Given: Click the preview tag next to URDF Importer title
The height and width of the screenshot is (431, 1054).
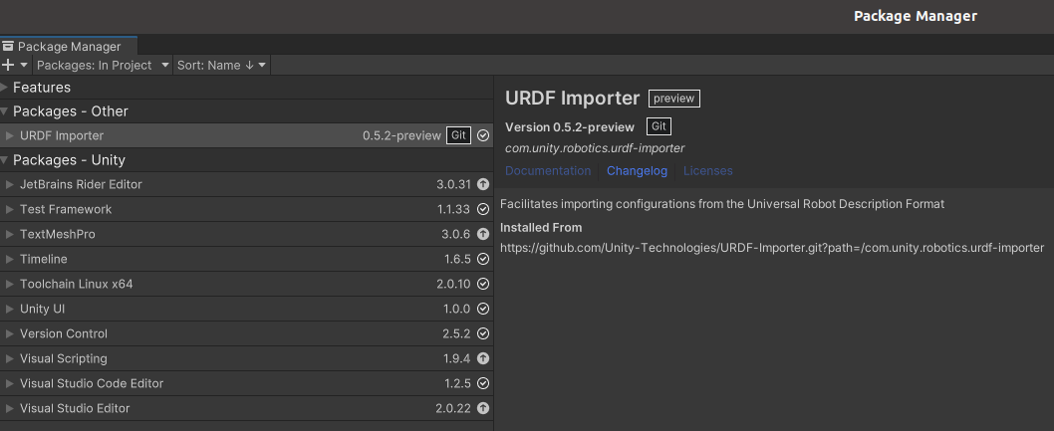Looking at the screenshot, I should [674, 99].
